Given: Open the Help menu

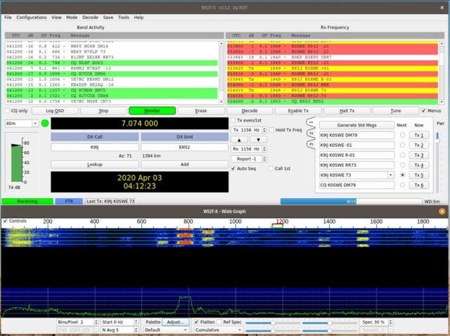Looking at the screenshot, I should pyautogui.click(x=139, y=18).
